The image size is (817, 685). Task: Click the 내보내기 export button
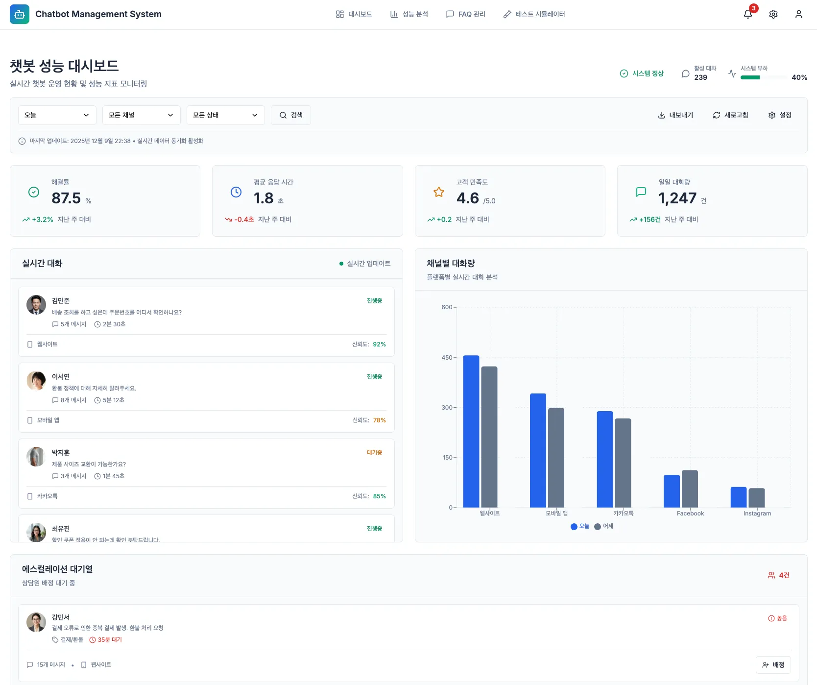point(675,115)
